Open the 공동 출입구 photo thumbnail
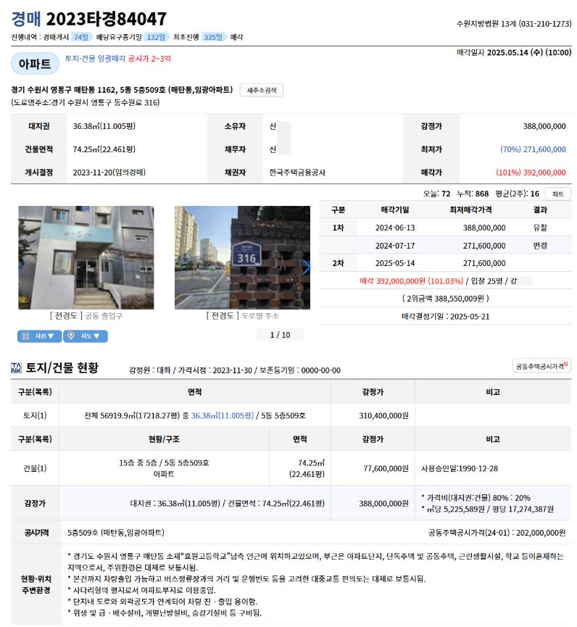577x627 pixels. click(x=86, y=257)
